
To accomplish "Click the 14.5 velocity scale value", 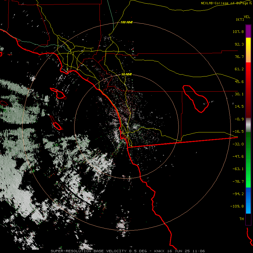I will tap(239, 107).
